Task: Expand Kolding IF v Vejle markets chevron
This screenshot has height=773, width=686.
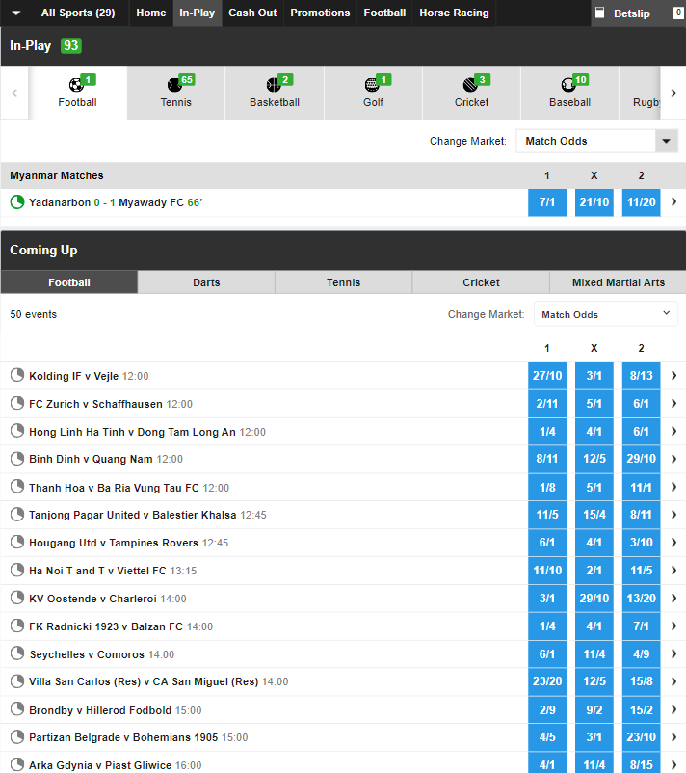Action: [x=673, y=375]
